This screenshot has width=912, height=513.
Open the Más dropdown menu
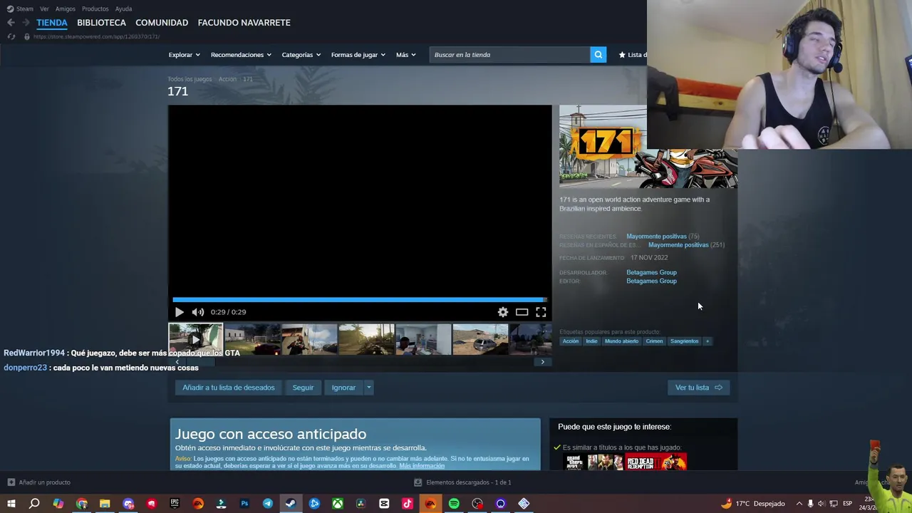pos(405,55)
